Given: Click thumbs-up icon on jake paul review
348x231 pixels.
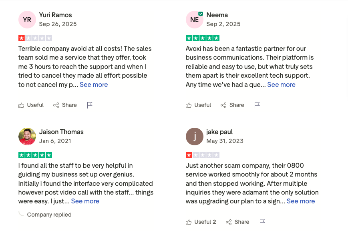Looking at the screenshot, I should click(189, 222).
